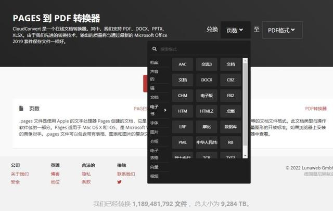Open the 安全 footer link
Screen dimensions: 333x211
point(15,182)
